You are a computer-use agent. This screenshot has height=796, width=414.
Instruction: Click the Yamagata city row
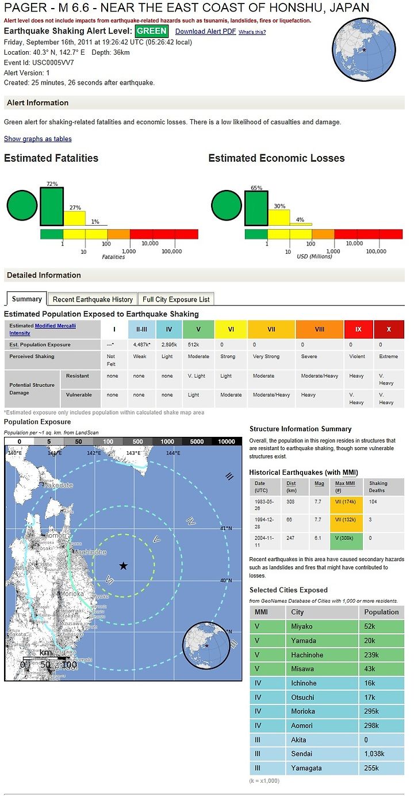[x=327, y=768]
